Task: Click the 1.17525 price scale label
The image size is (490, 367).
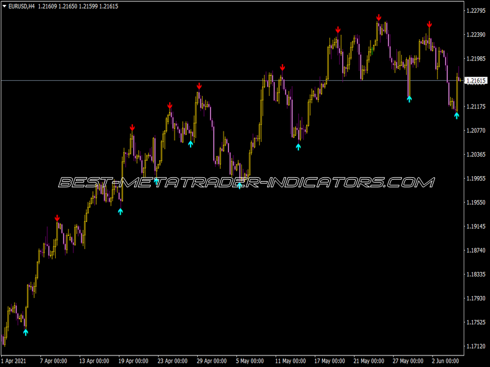Action: click(476, 322)
